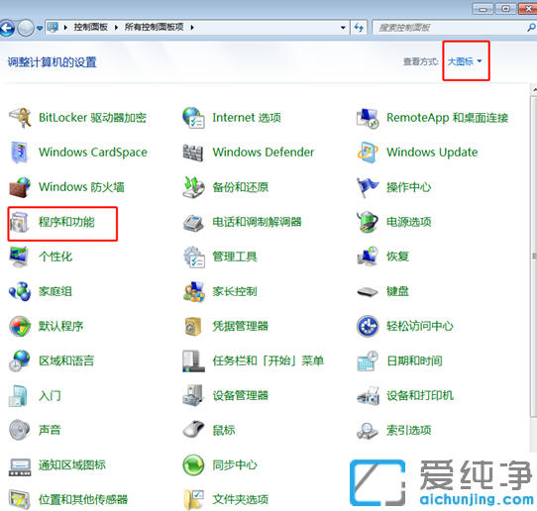Open the 个性化 link text

tap(55, 256)
